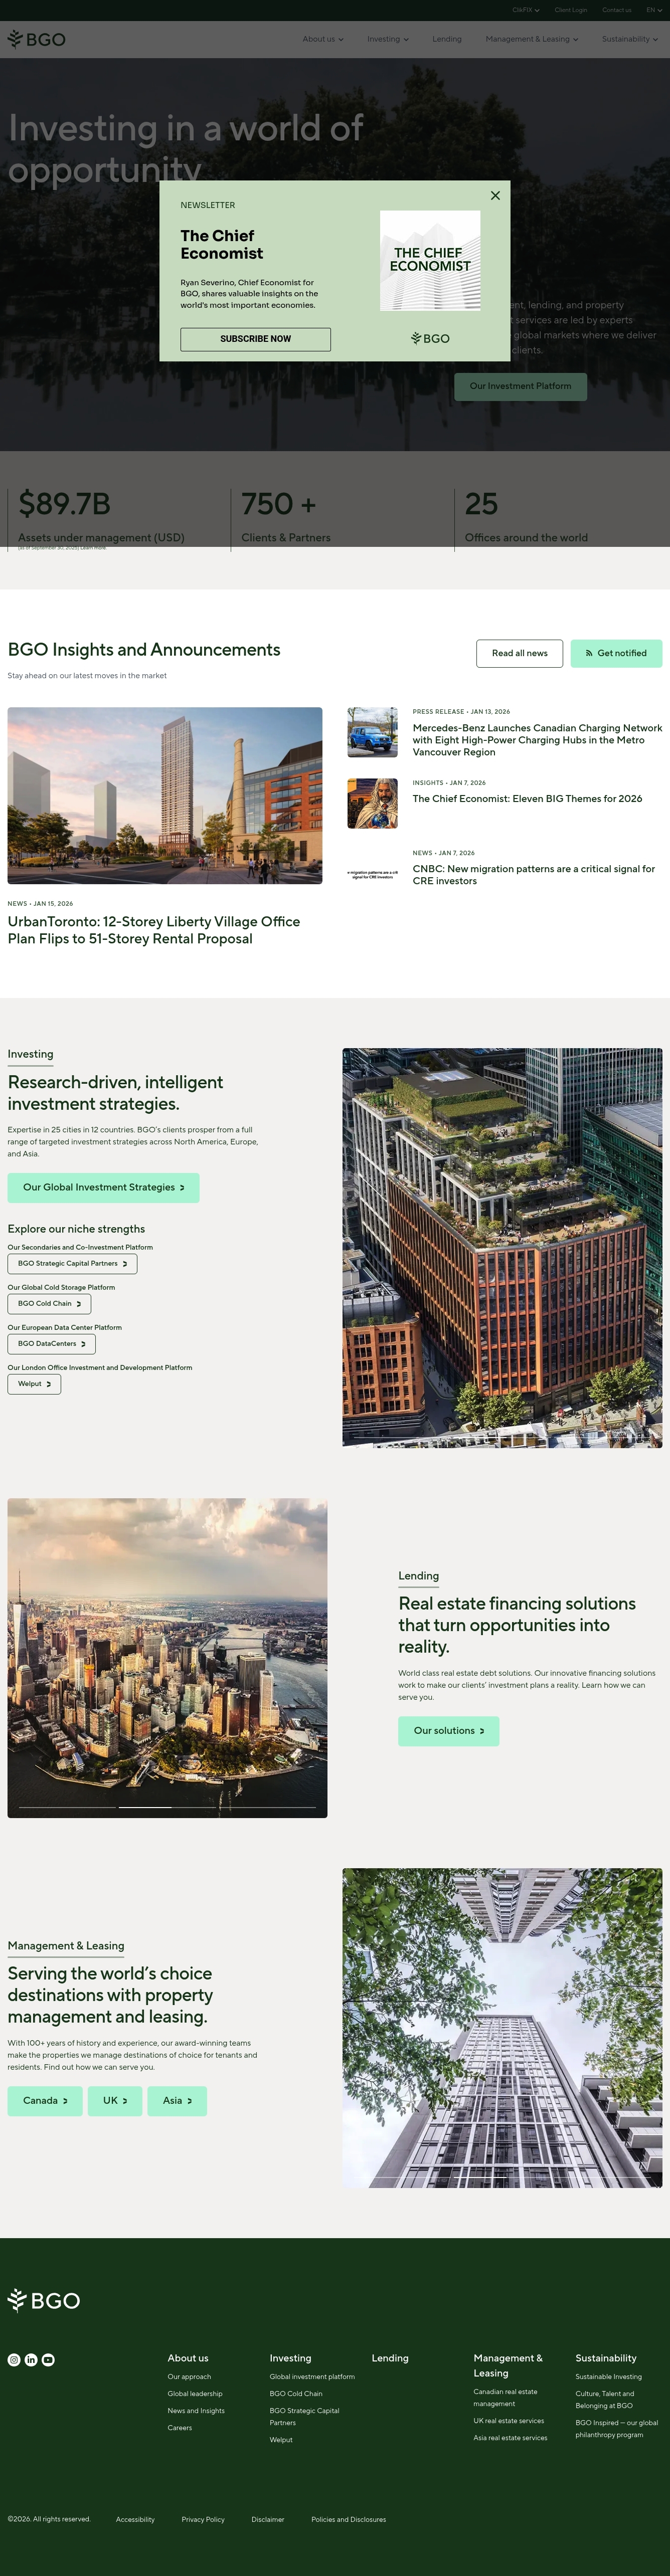Click the Our solutions button
The image size is (670, 2576).
(x=449, y=1731)
